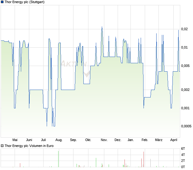193x170 pixels.
Task: Select the 'März' month label
Action: pyautogui.click(x=159, y=140)
